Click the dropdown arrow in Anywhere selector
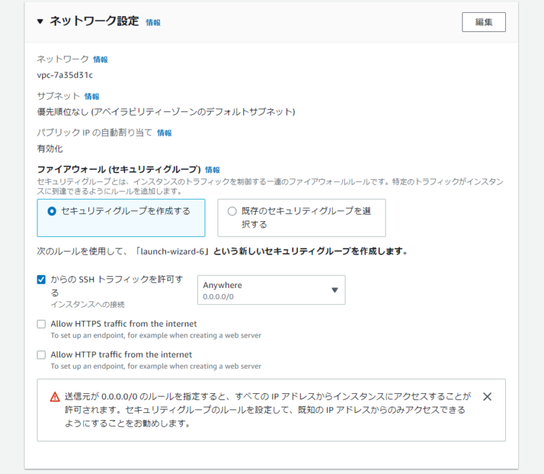The image size is (544, 474). (335, 290)
